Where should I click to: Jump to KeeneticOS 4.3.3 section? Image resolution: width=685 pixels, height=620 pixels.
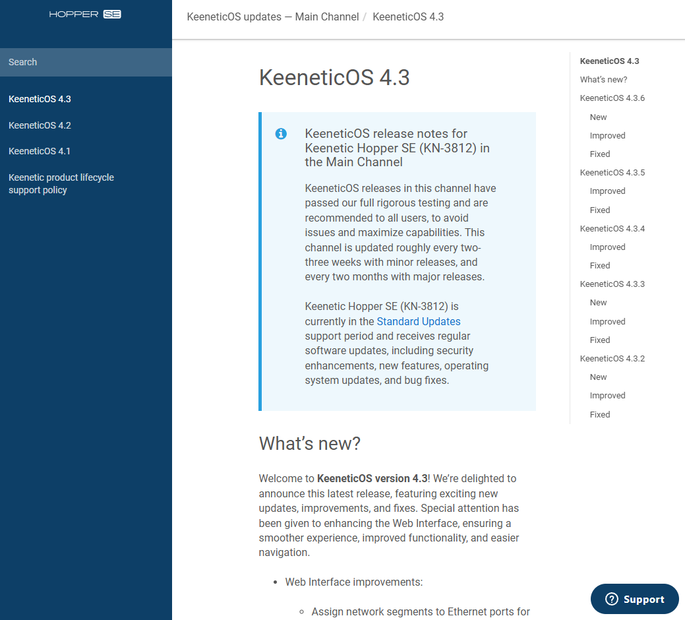(x=612, y=284)
